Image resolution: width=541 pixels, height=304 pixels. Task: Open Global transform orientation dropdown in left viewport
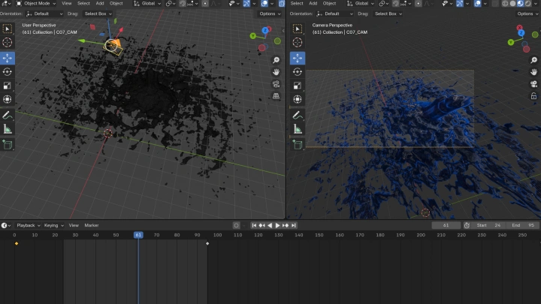pyautogui.click(x=148, y=4)
